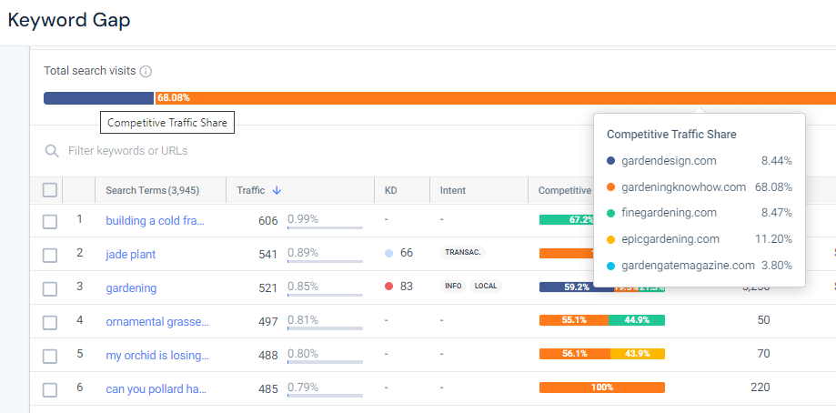This screenshot has width=836, height=413.
Task: Click the INFO intent tag
Action: click(x=453, y=287)
